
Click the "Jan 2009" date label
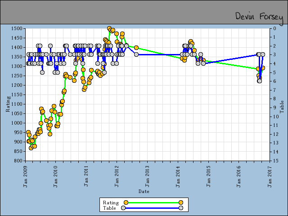(25, 176)
